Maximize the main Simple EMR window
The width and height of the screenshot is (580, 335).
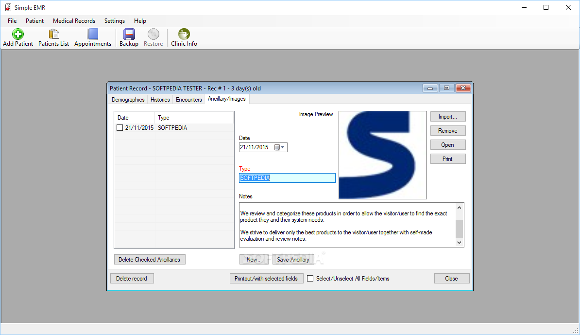(x=546, y=7)
